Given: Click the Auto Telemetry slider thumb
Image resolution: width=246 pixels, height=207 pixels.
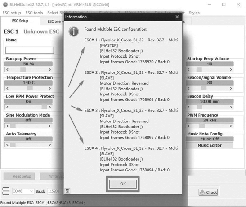Looking at the screenshot, I should tap(13, 145).
